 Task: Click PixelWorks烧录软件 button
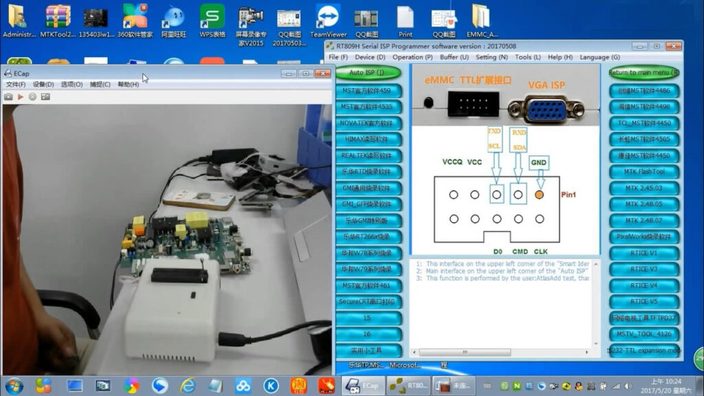pyautogui.click(x=643, y=236)
